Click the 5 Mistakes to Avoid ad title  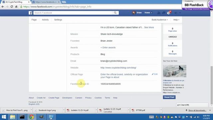pos(174,80)
